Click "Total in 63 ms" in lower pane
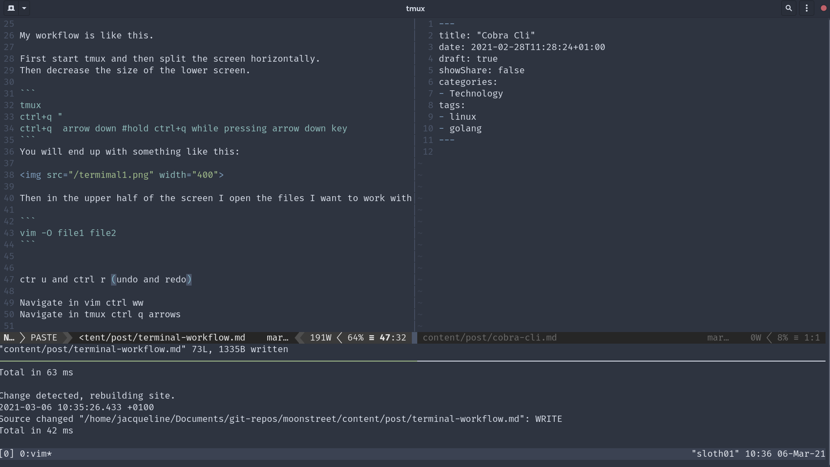 coord(37,372)
